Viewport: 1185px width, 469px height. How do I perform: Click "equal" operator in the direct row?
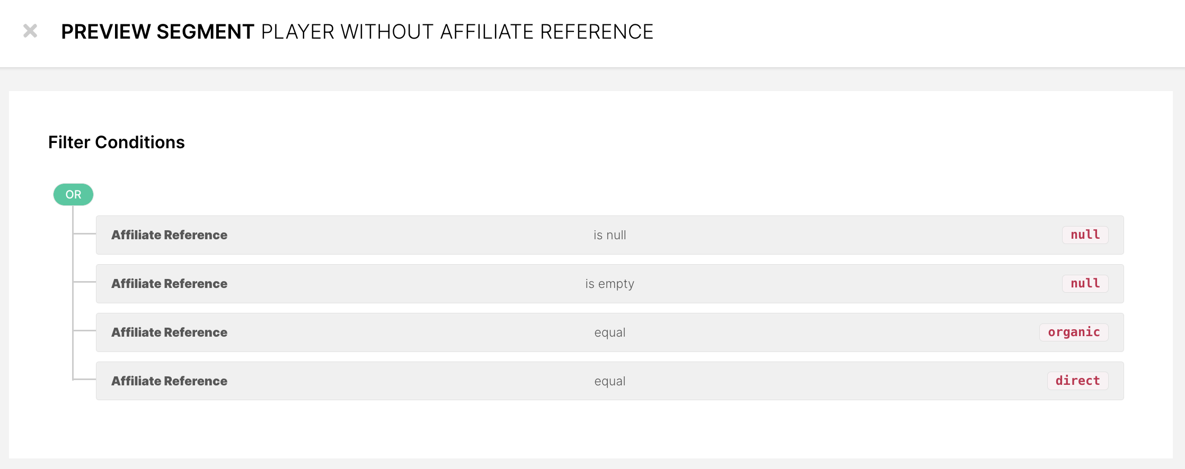609,381
